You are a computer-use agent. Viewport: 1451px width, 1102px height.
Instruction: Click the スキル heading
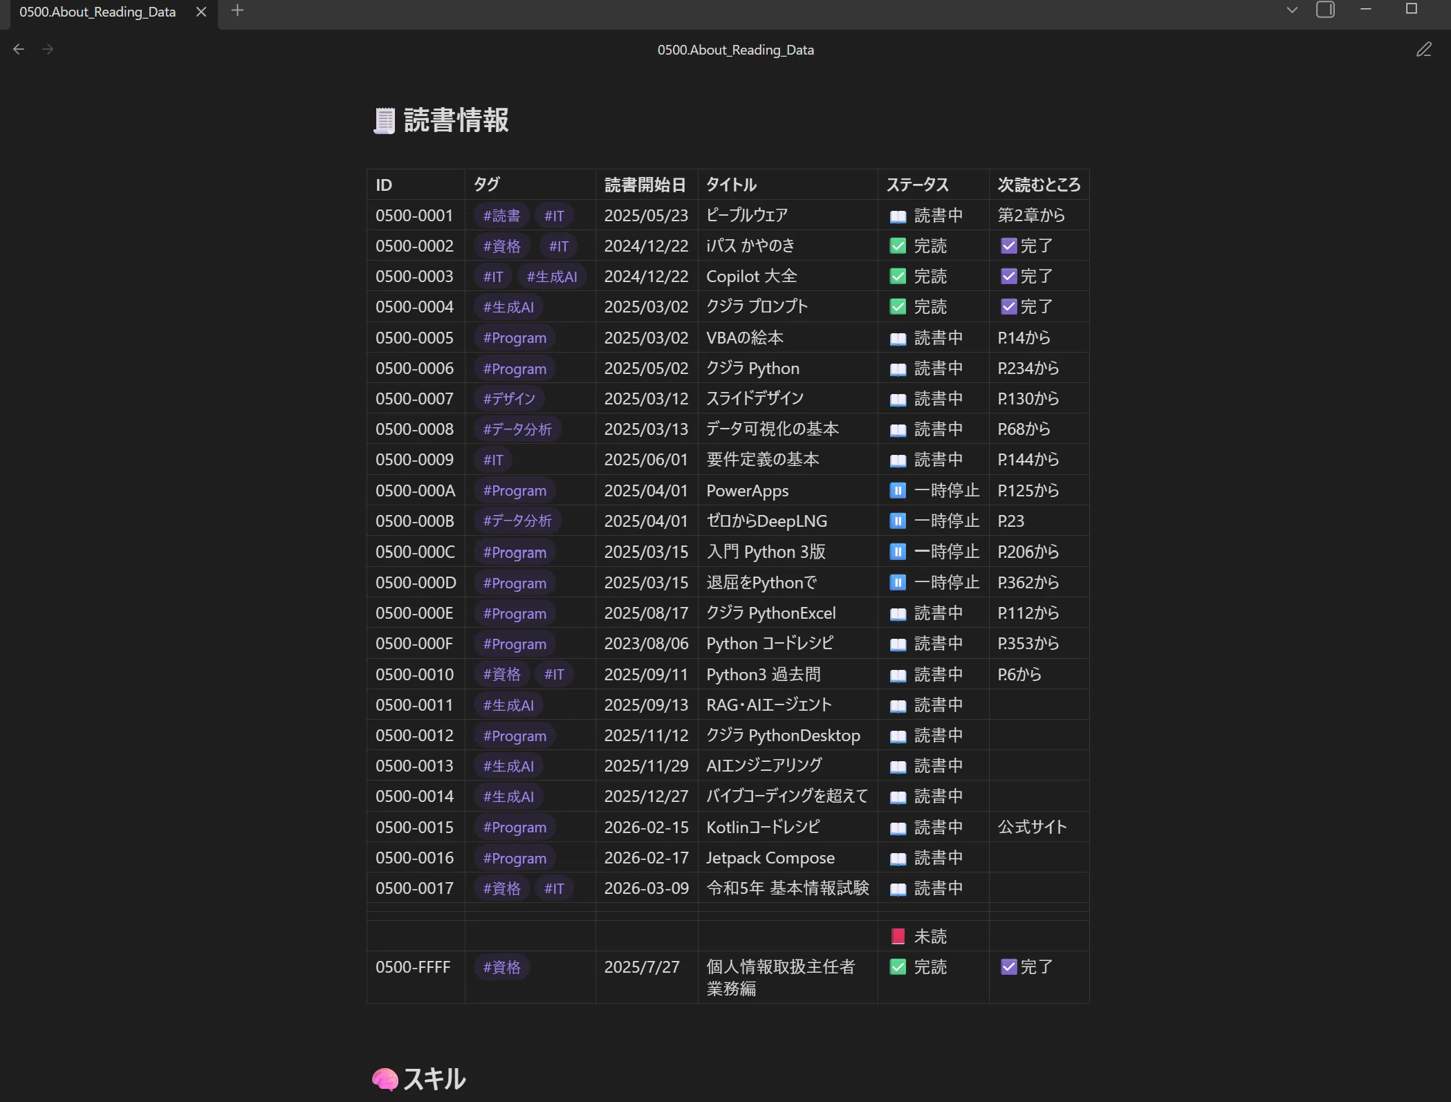click(x=434, y=1078)
